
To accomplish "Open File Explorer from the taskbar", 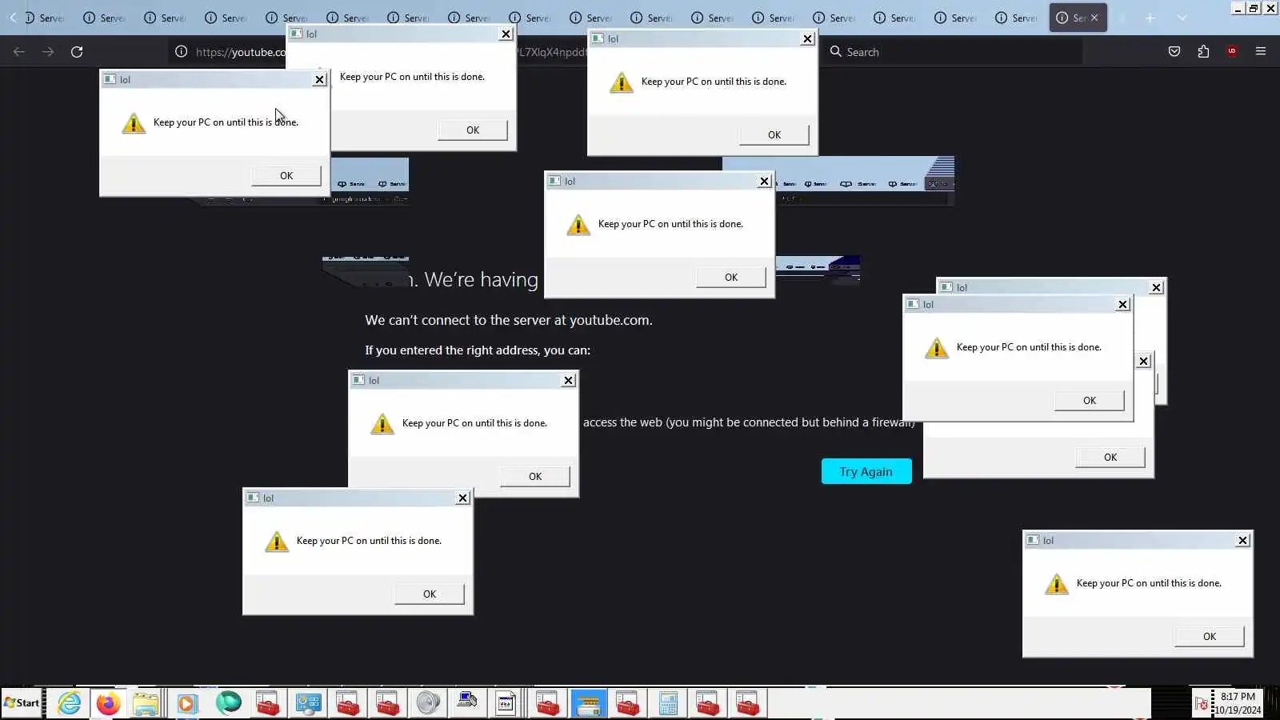I will 146,704.
